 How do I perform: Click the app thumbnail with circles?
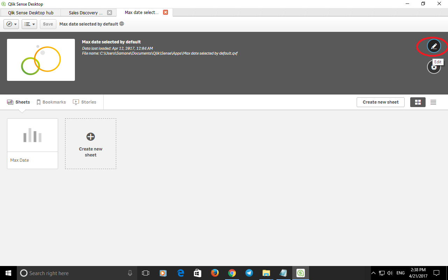[x=41, y=60]
